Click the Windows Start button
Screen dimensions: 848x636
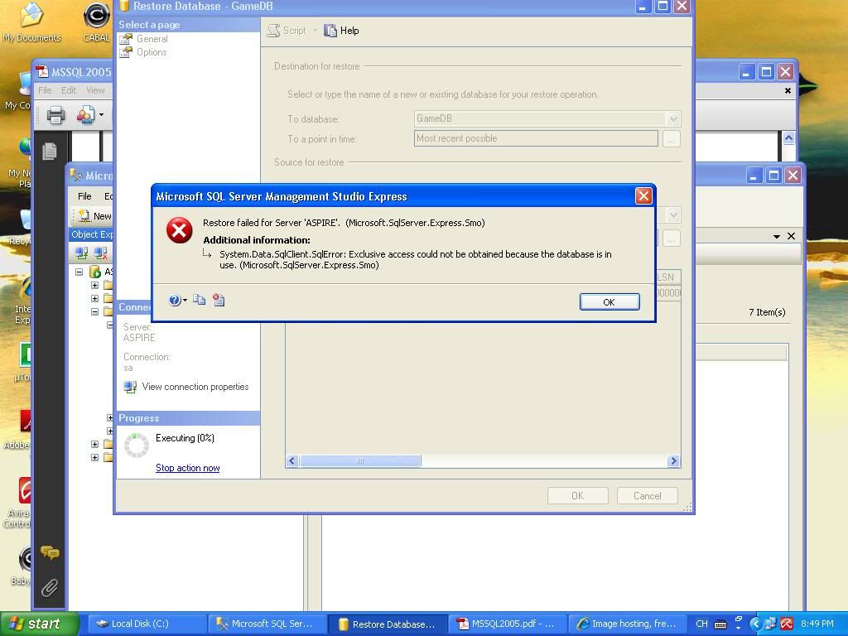point(39,624)
